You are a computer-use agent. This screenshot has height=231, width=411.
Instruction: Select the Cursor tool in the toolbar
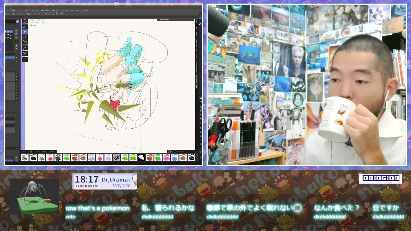pos(25,21)
